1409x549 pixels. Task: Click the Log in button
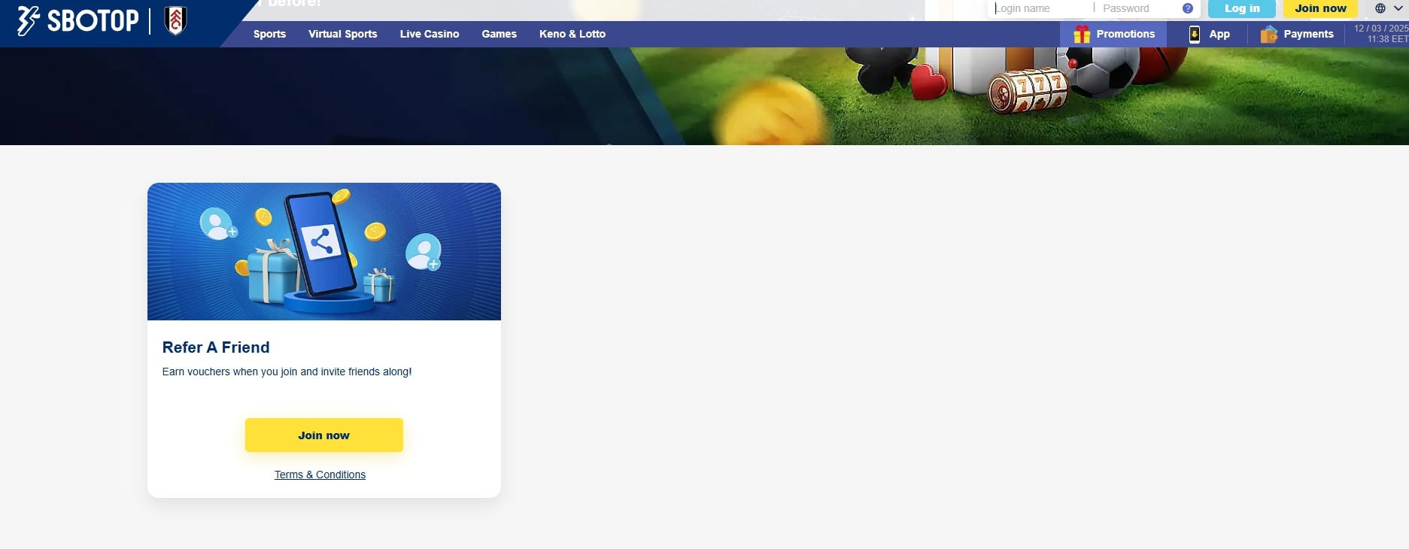[1242, 8]
